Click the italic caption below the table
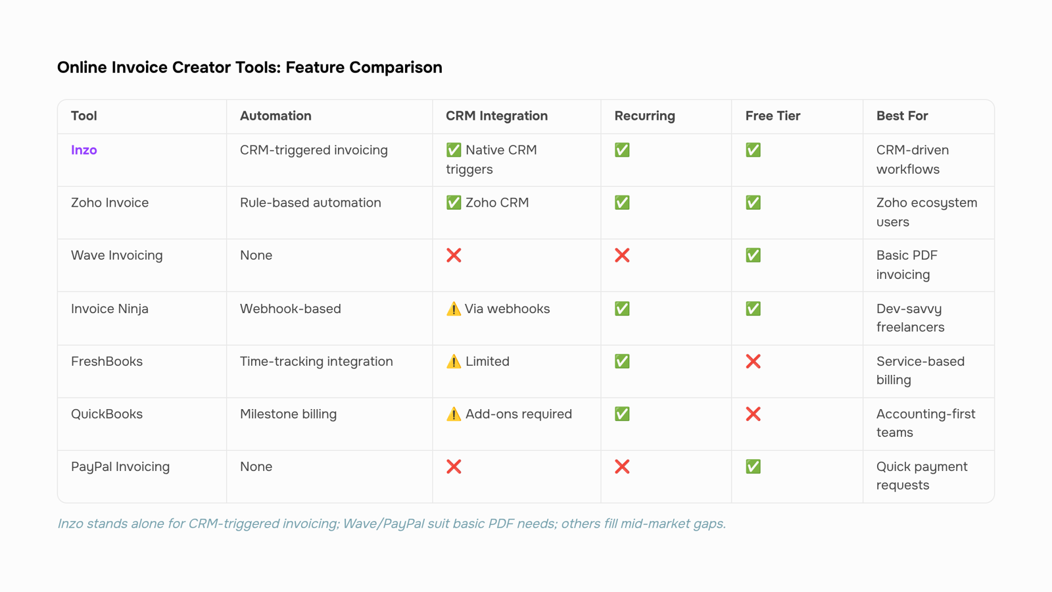The height and width of the screenshot is (592, 1052). (x=392, y=524)
